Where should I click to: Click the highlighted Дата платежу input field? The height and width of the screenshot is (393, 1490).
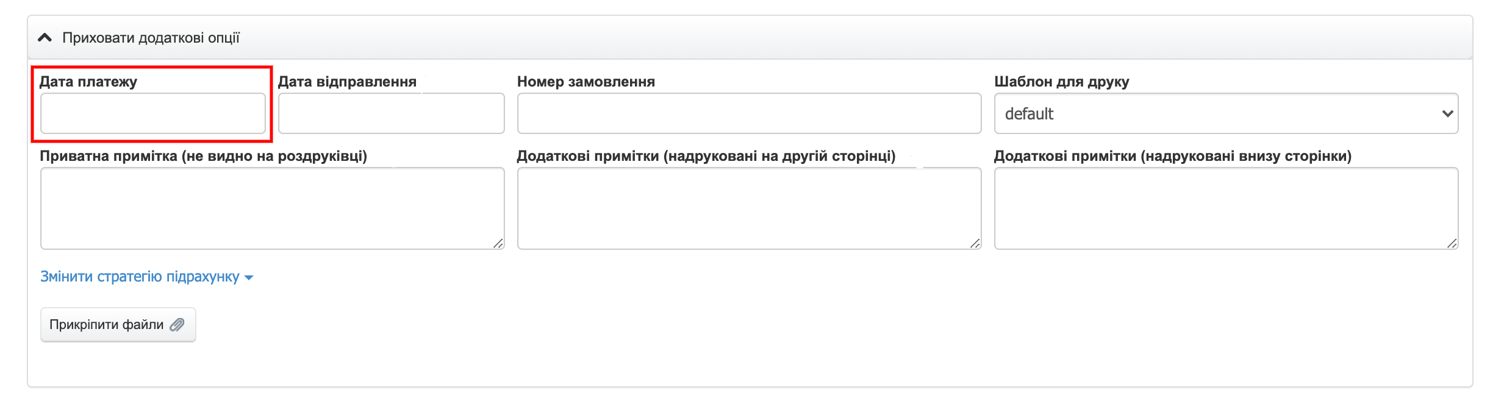click(x=152, y=113)
